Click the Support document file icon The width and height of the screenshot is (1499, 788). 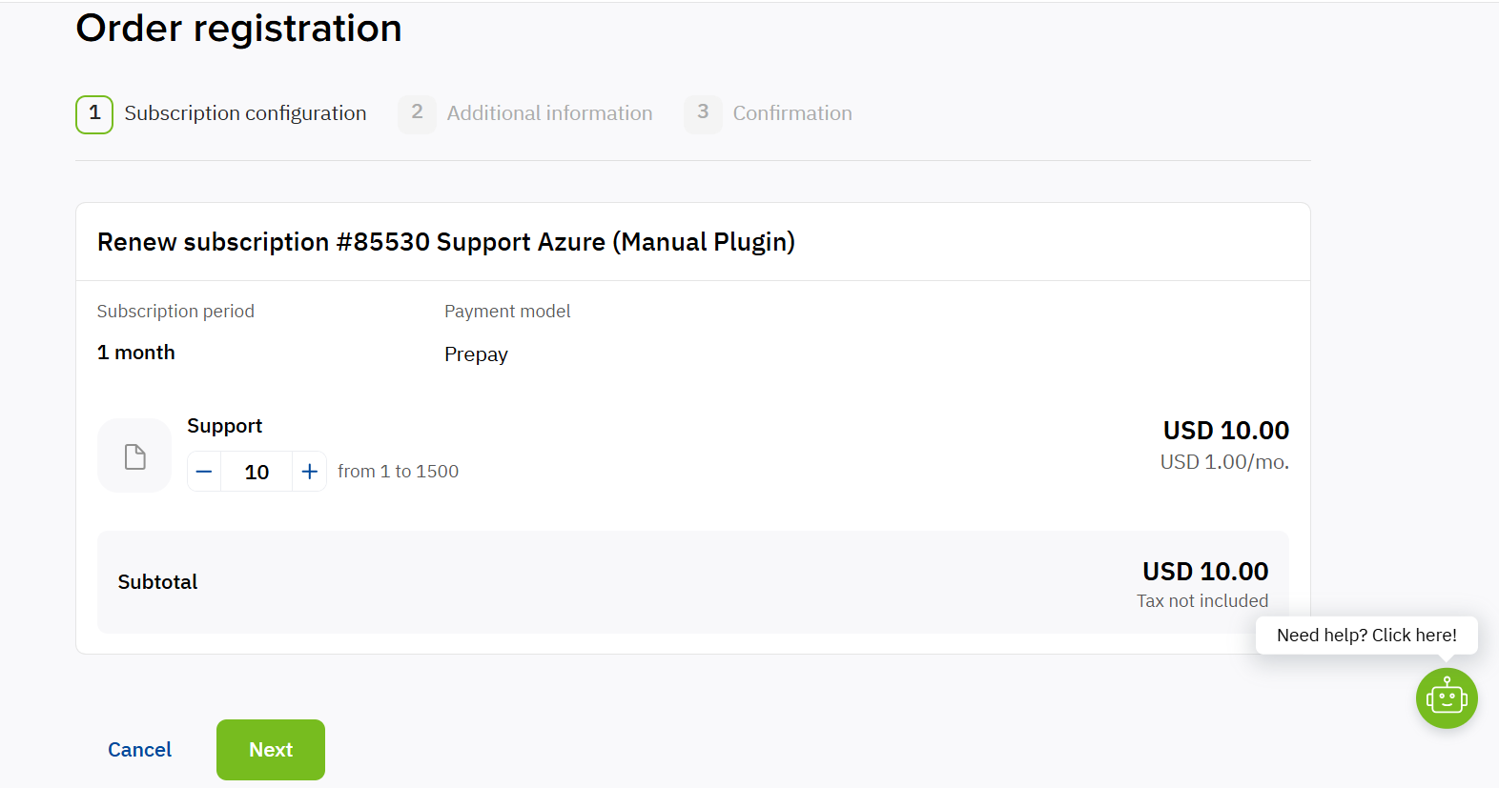pyautogui.click(x=134, y=455)
